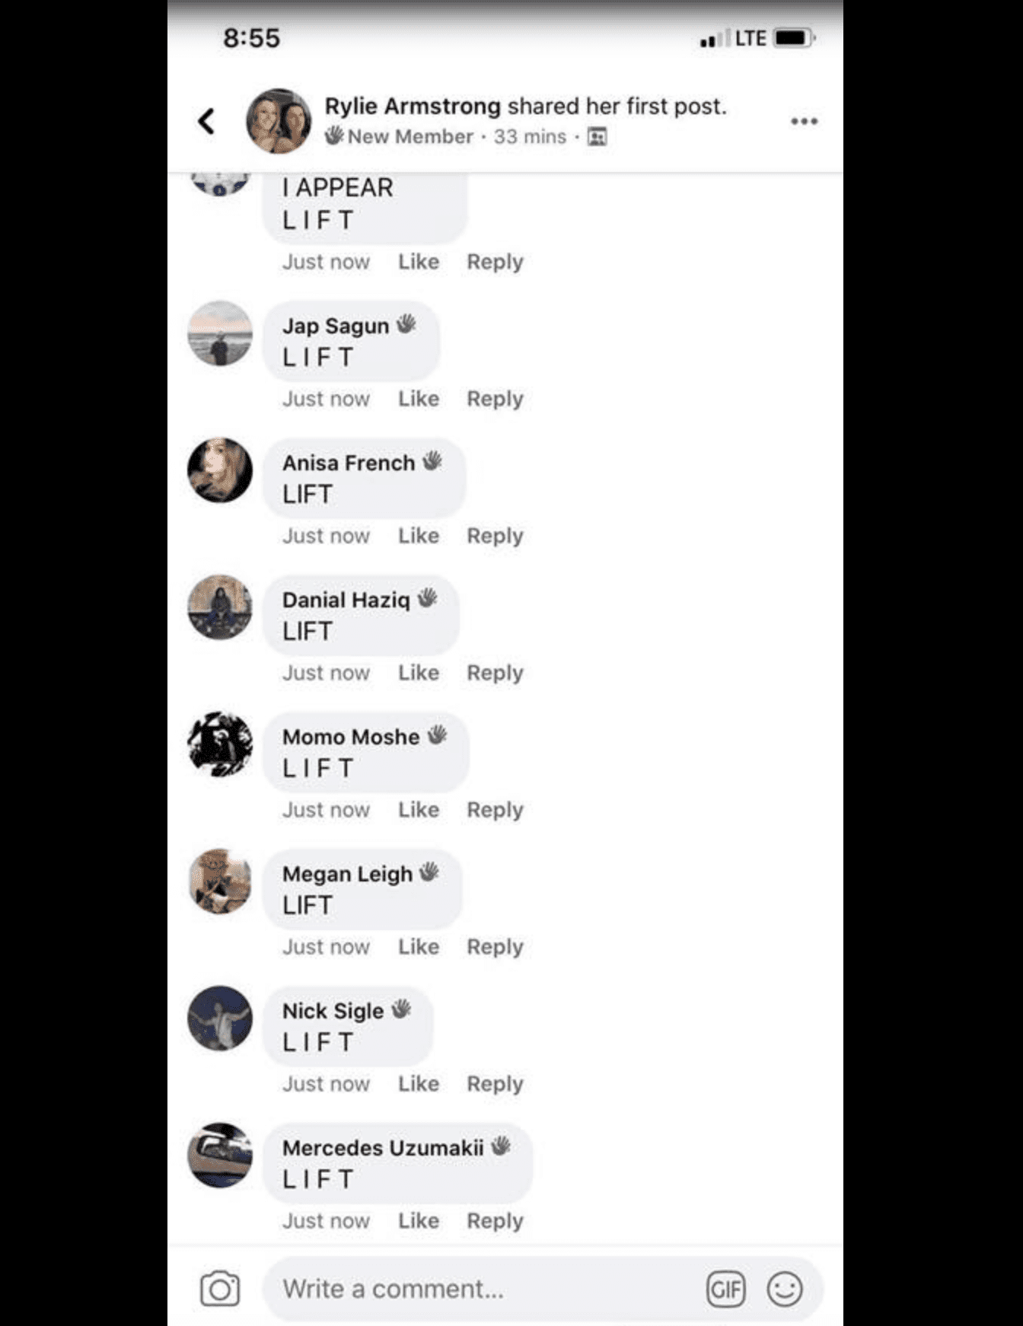This screenshot has width=1023, height=1326.
Task: Open the Rylie Armstrong name link in the header
Action: click(x=413, y=106)
